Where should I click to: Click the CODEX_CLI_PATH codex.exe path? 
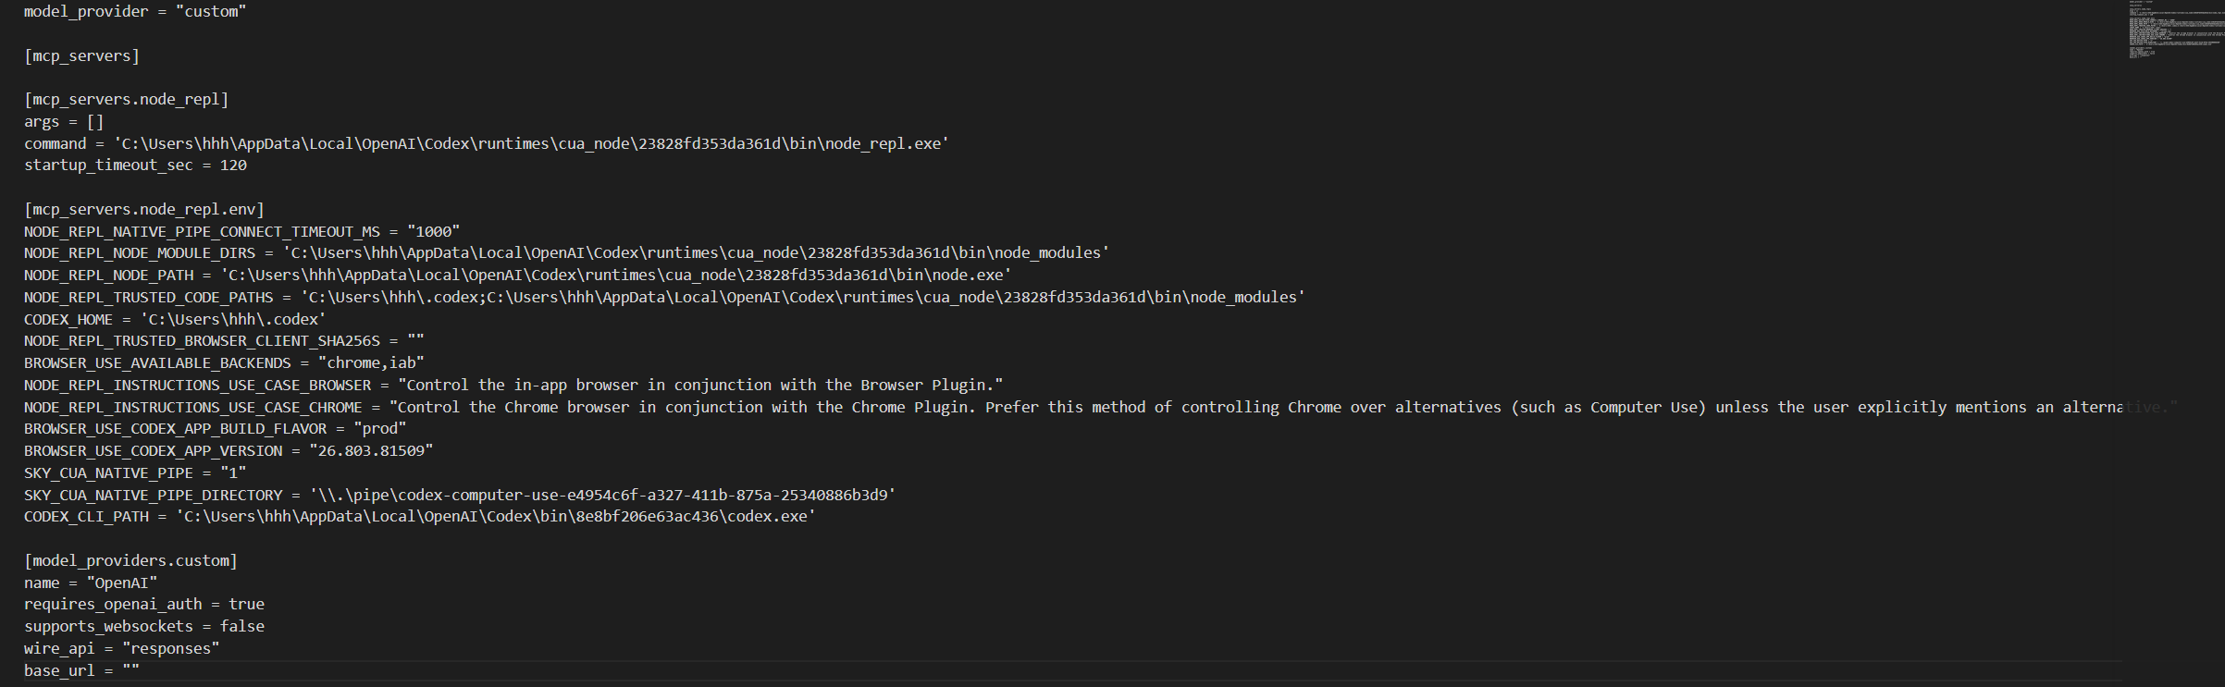coord(495,517)
